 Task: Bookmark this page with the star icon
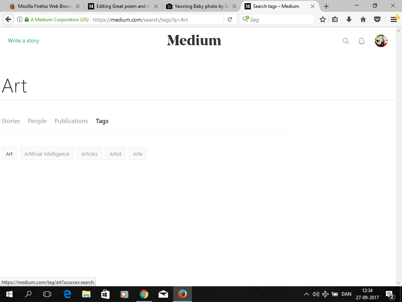pyautogui.click(x=323, y=20)
